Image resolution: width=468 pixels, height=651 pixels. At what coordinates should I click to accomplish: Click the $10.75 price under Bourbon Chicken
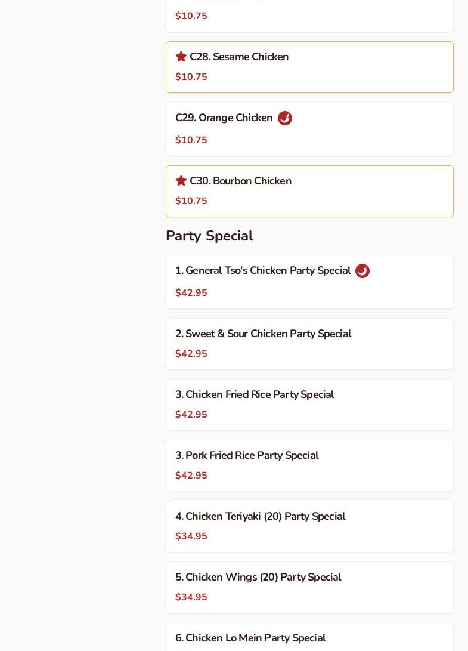(x=191, y=201)
